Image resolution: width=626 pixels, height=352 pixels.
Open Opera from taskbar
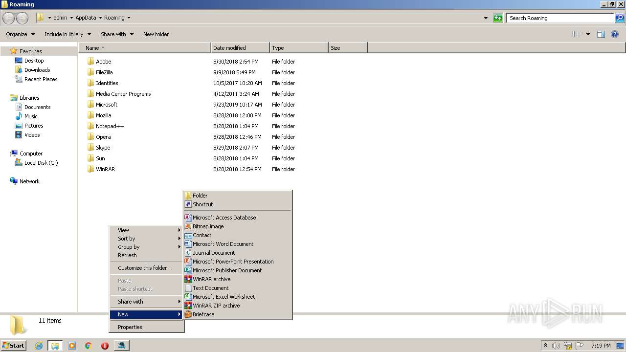coord(105,346)
